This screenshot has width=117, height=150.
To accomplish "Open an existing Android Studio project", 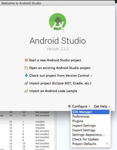I will pos(60,68).
